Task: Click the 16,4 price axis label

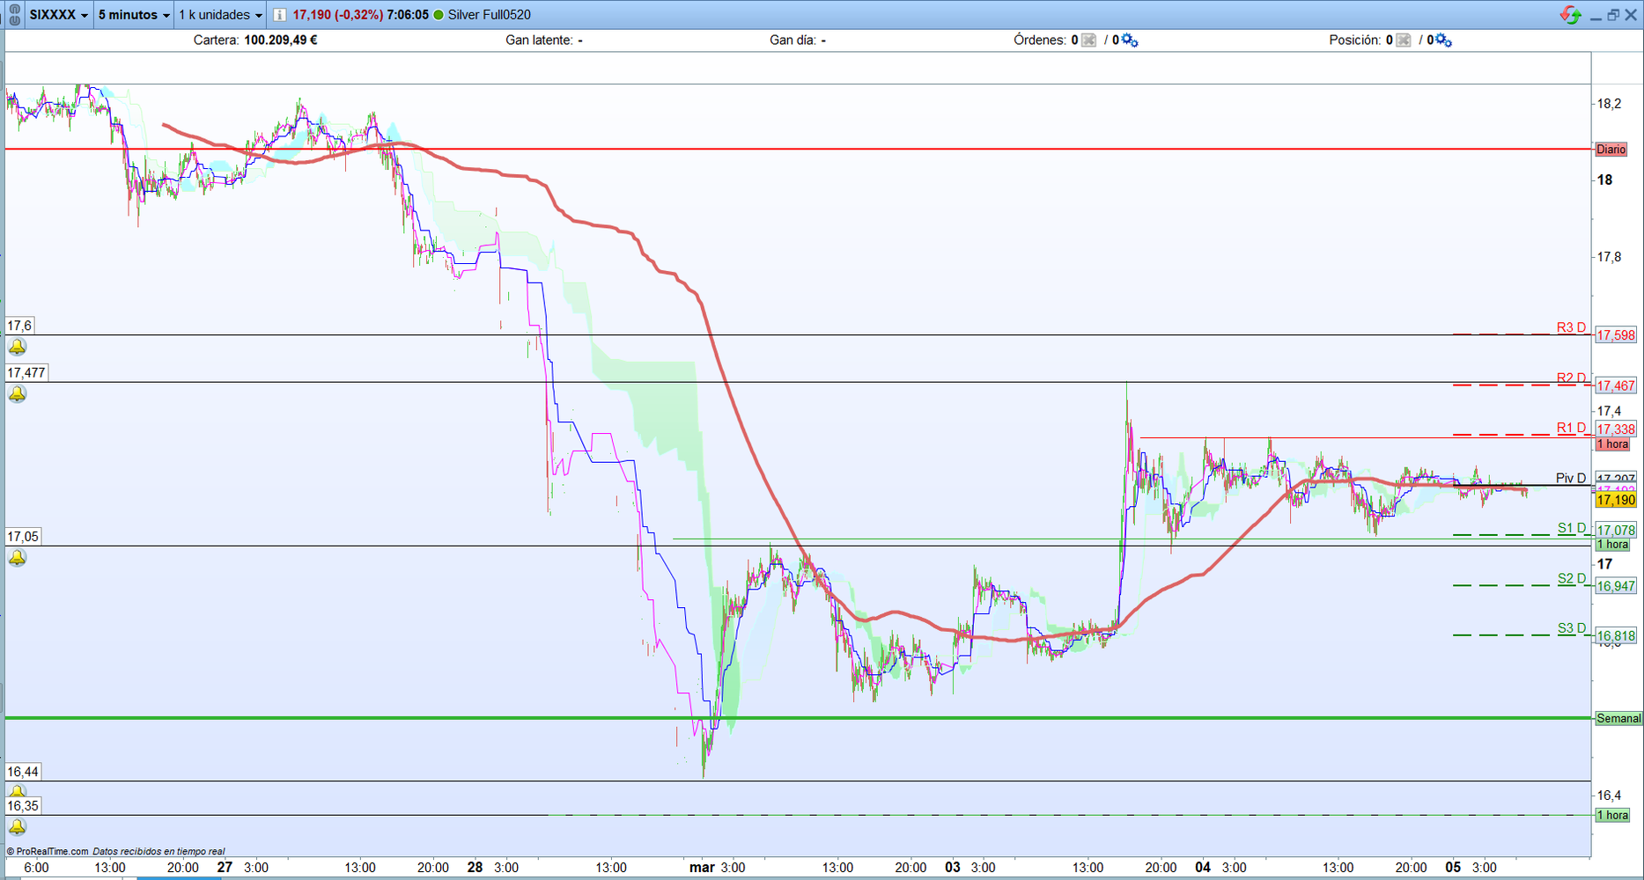Action: pyautogui.click(x=1609, y=796)
